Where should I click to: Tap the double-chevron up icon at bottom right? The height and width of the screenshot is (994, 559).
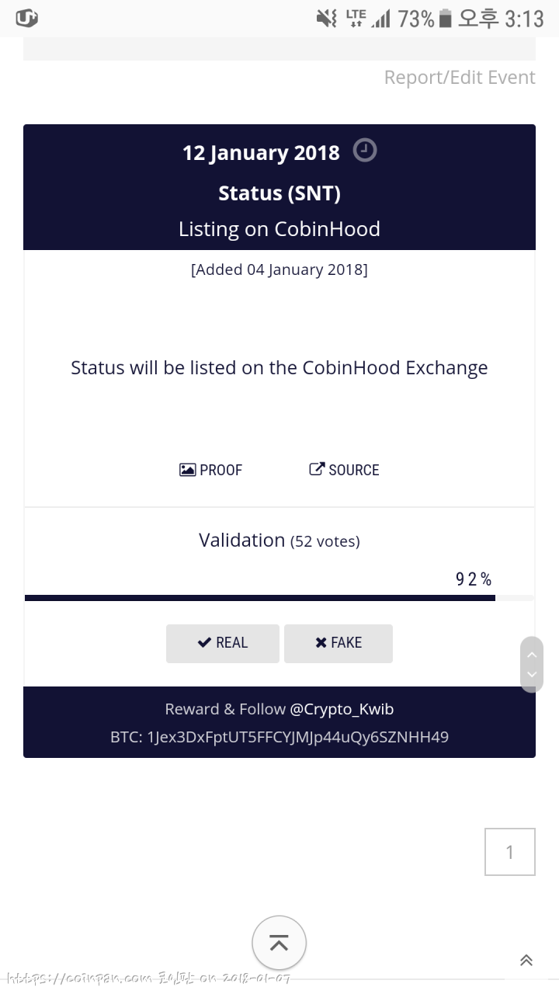tap(526, 961)
